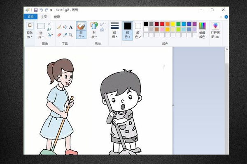This screenshot has width=247, height=164.
Task: Click the Undo arrow in title bar
Action: coord(41,9)
